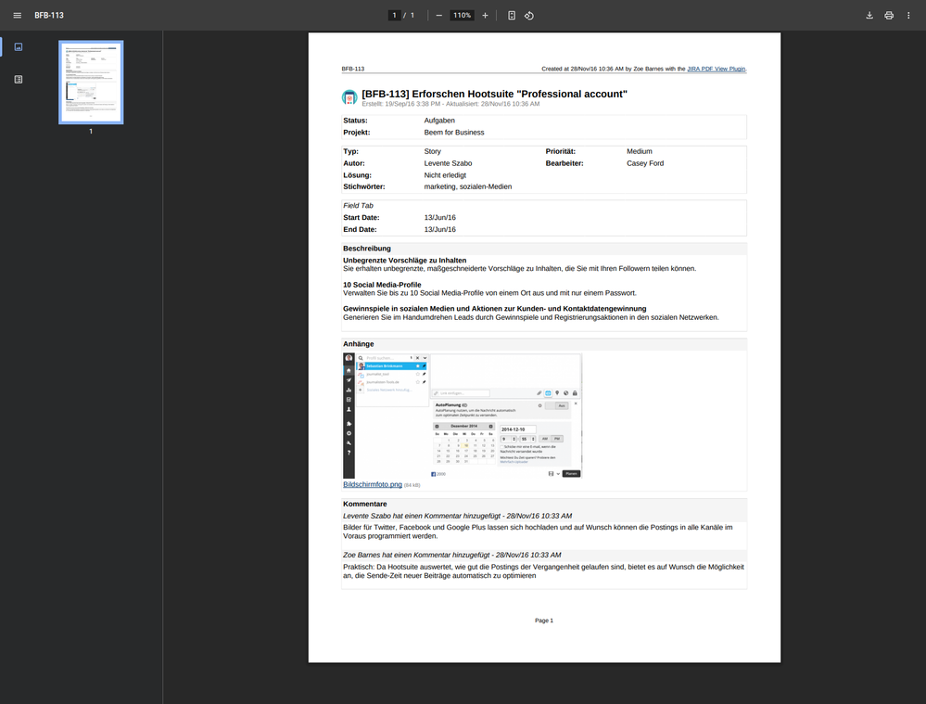
Task: Click the Kommentare section heading
Action: pos(365,505)
